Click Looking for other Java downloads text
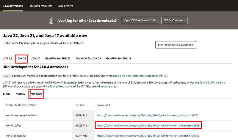Viewport: 238px width, 140px height. click(x=87, y=20)
